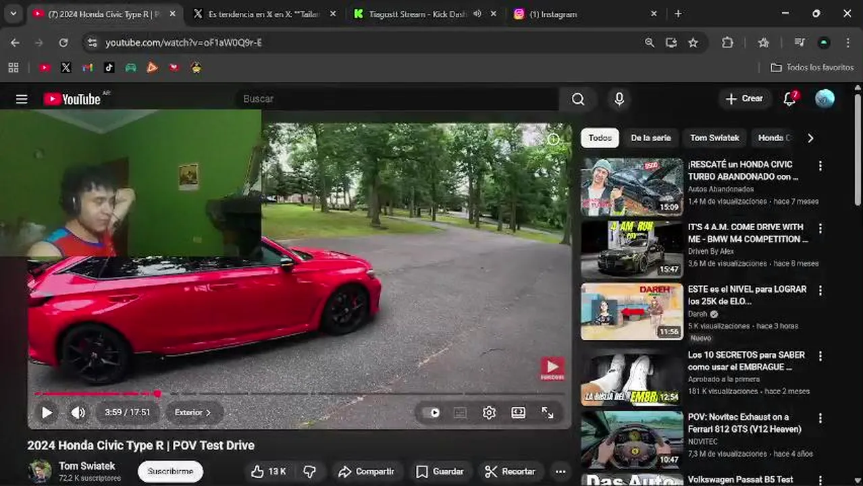Open the apps grid in favorites bar
Screen dimensions: 863x486
pos(13,67)
